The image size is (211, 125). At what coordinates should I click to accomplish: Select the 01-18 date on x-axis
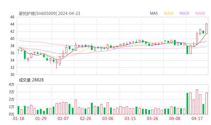pos(18,118)
